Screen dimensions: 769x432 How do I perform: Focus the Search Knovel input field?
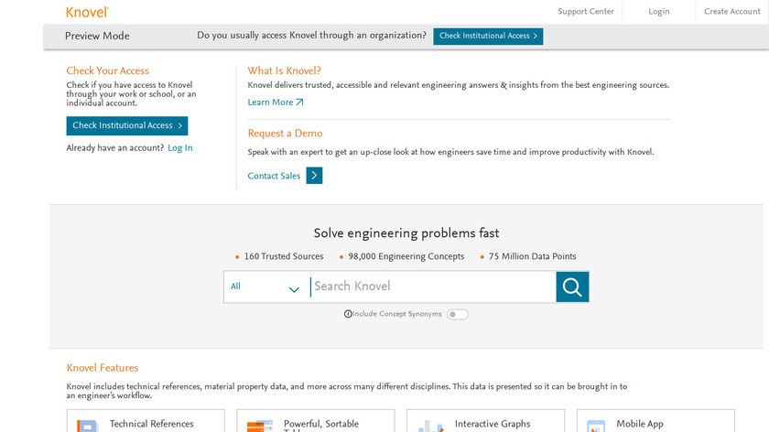pyautogui.click(x=430, y=287)
